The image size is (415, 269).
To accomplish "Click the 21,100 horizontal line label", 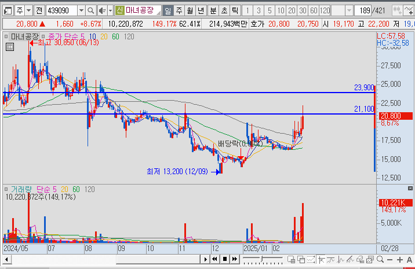I will [364, 109].
